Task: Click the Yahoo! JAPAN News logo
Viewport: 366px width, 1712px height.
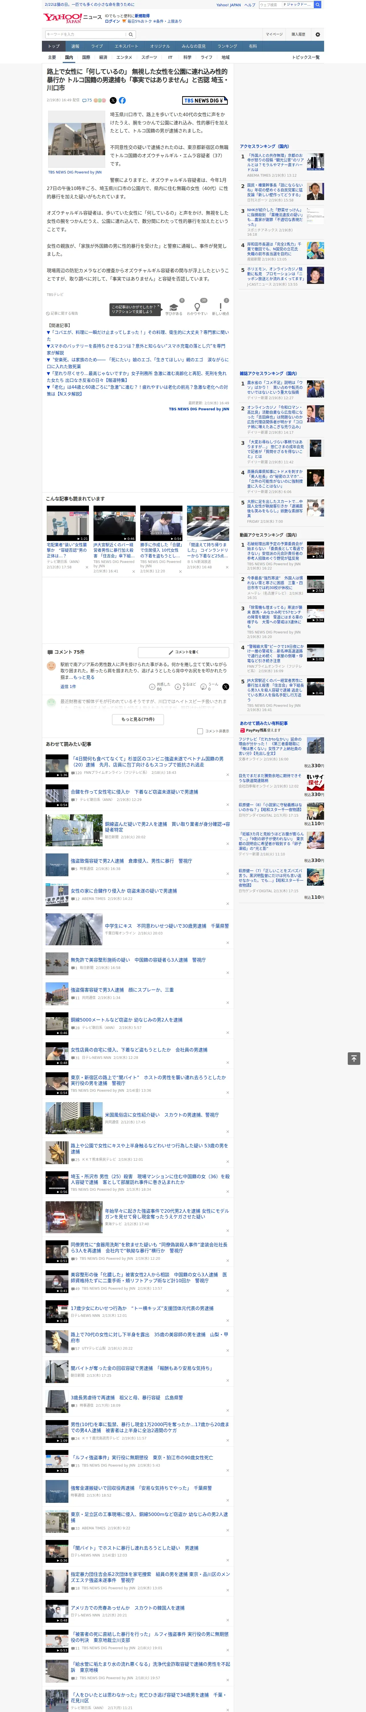Action: (72, 18)
